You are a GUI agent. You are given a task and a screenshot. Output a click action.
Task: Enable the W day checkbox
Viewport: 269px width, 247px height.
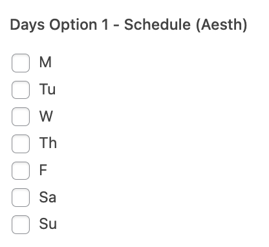pos(21,116)
